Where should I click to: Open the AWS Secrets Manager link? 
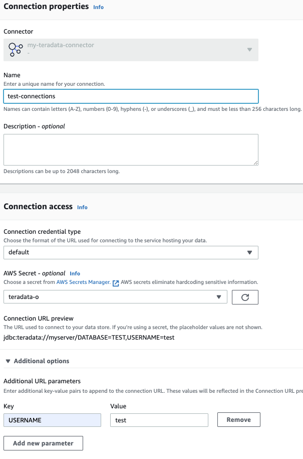(83, 282)
